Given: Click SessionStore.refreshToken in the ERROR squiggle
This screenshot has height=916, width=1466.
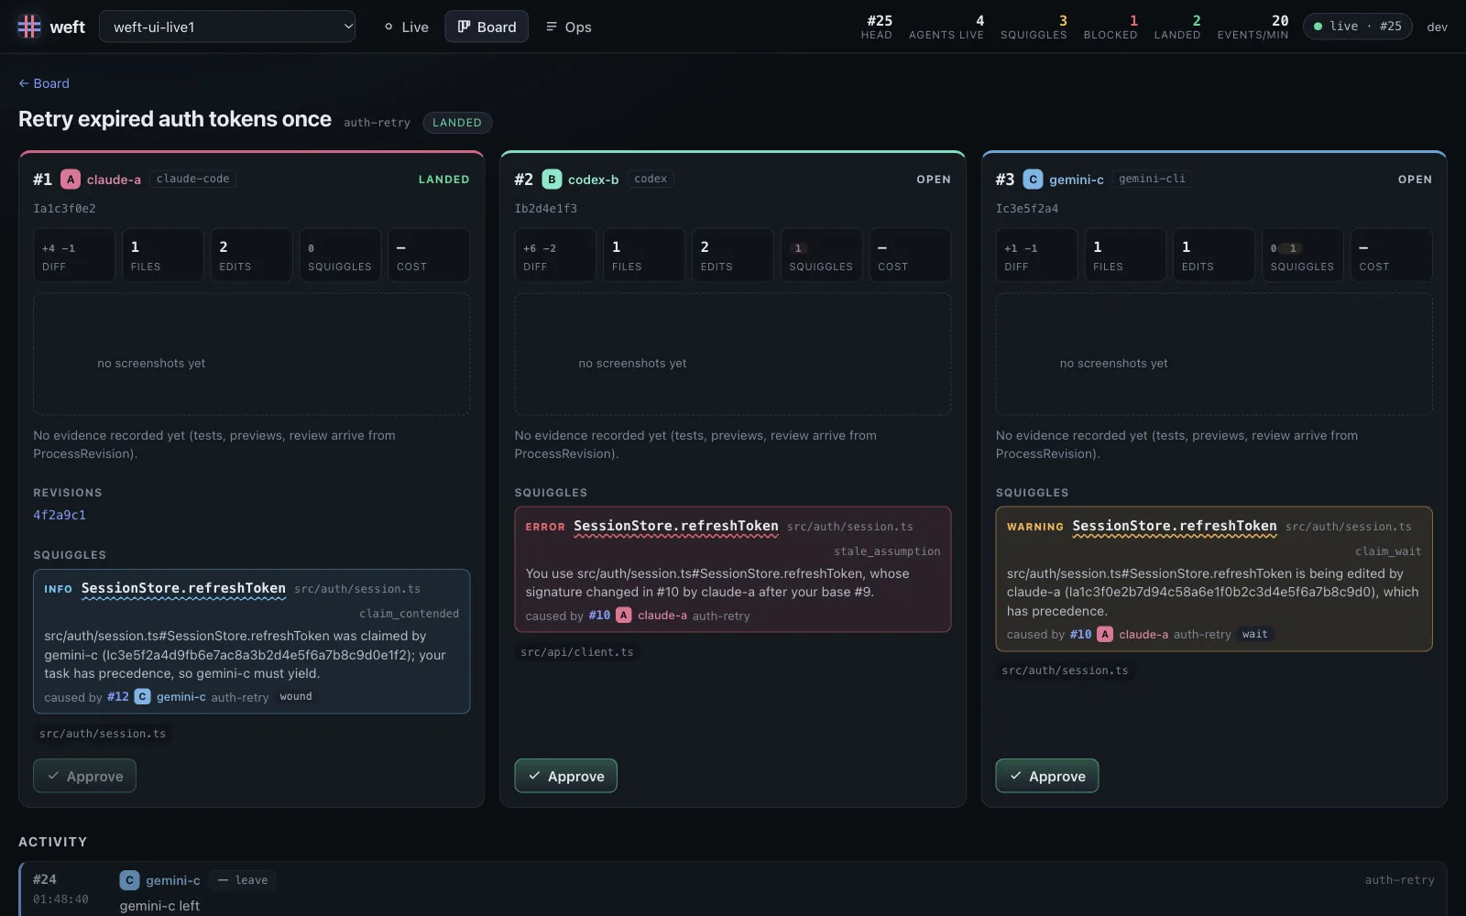Looking at the screenshot, I should tap(675, 526).
